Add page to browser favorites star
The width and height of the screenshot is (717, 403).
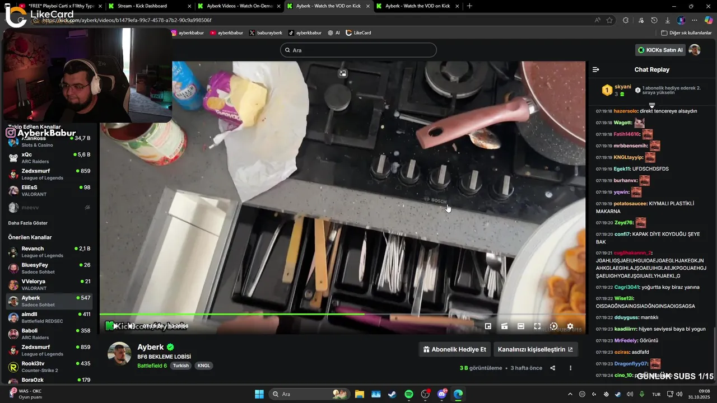(x=609, y=20)
